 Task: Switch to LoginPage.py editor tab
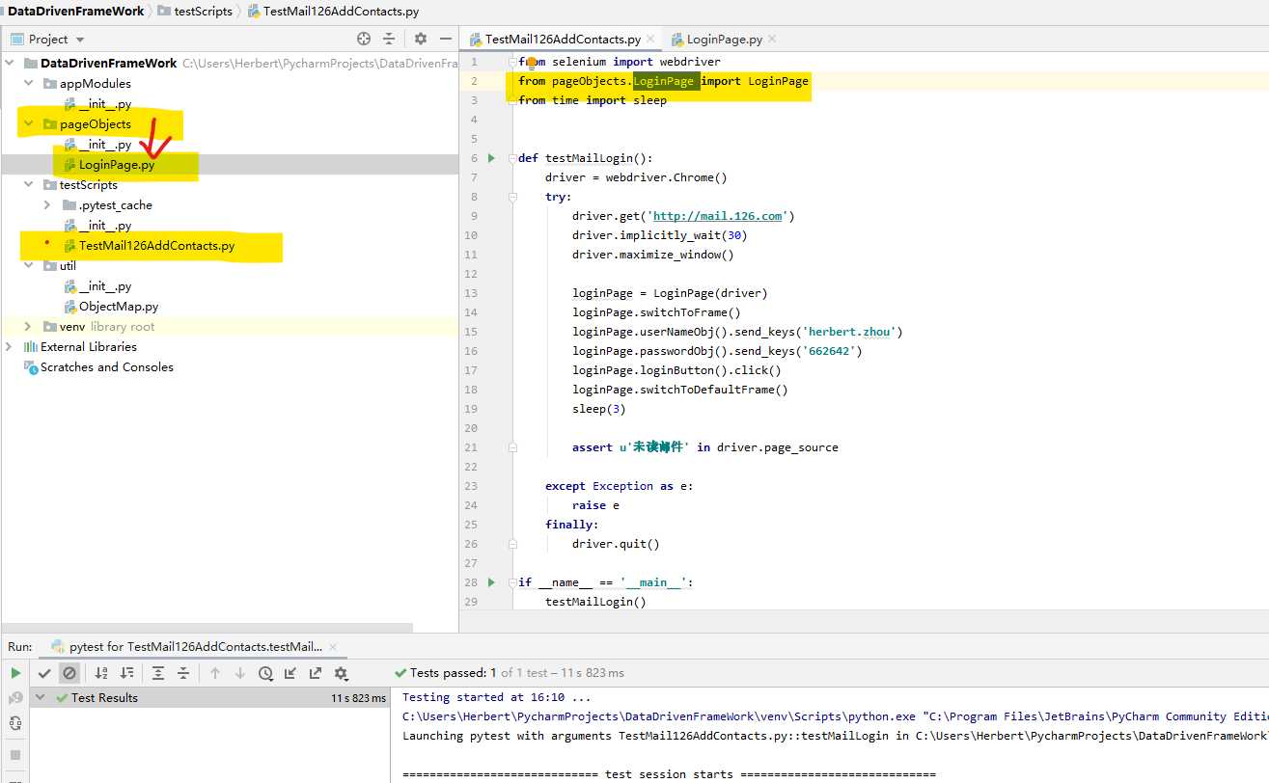pyautogui.click(x=724, y=40)
